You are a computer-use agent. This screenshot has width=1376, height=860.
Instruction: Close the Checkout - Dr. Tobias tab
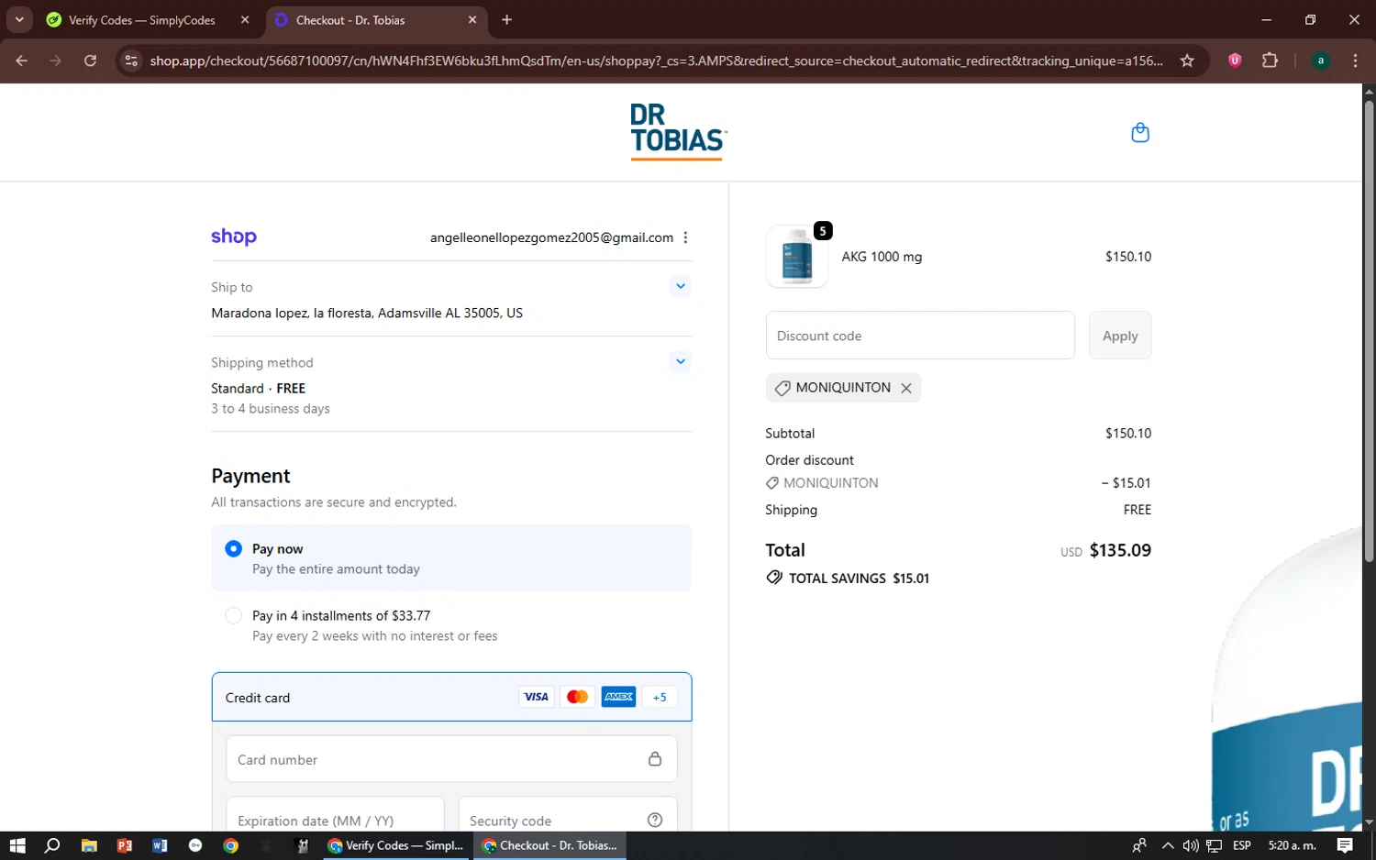pos(472,19)
